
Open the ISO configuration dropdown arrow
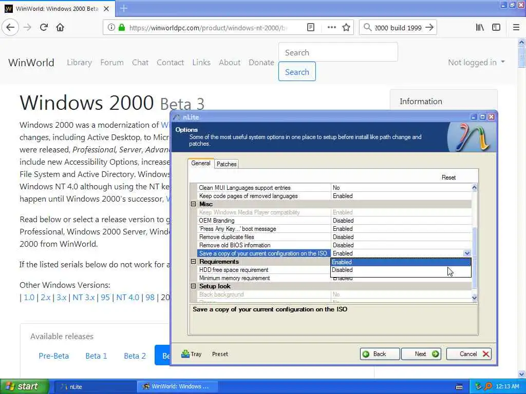pyautogui.click(x=467, y=253)
